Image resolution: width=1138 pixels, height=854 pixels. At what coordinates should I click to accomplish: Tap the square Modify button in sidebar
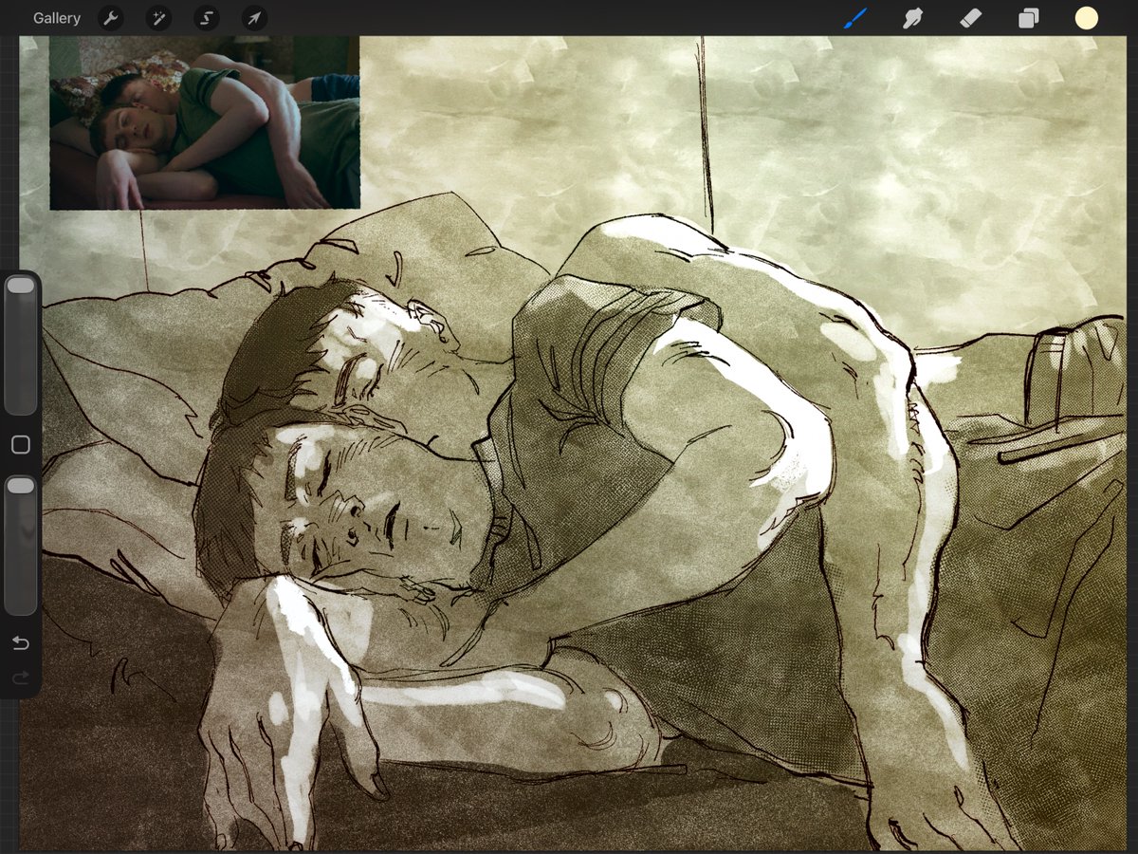[20, 445]
